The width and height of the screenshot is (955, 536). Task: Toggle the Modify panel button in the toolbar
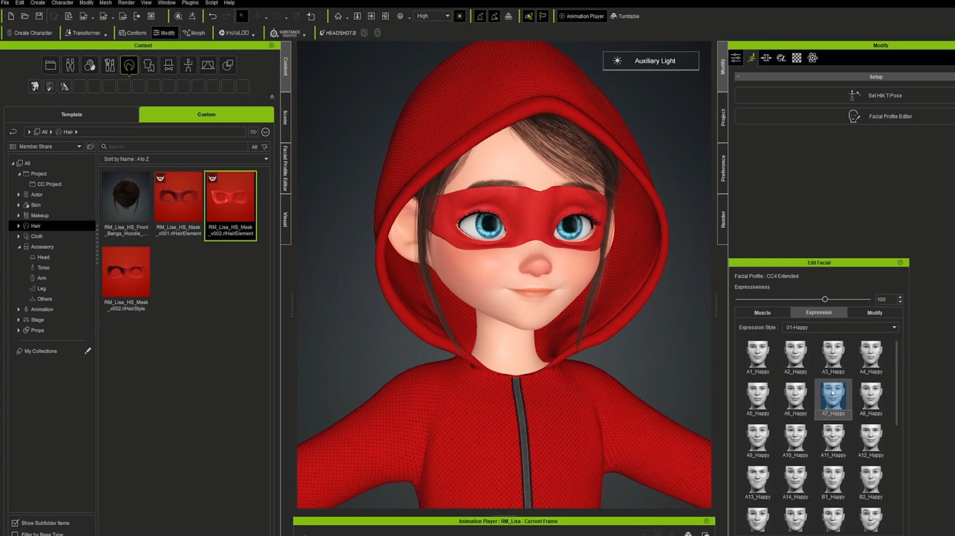tap(164, 33)
